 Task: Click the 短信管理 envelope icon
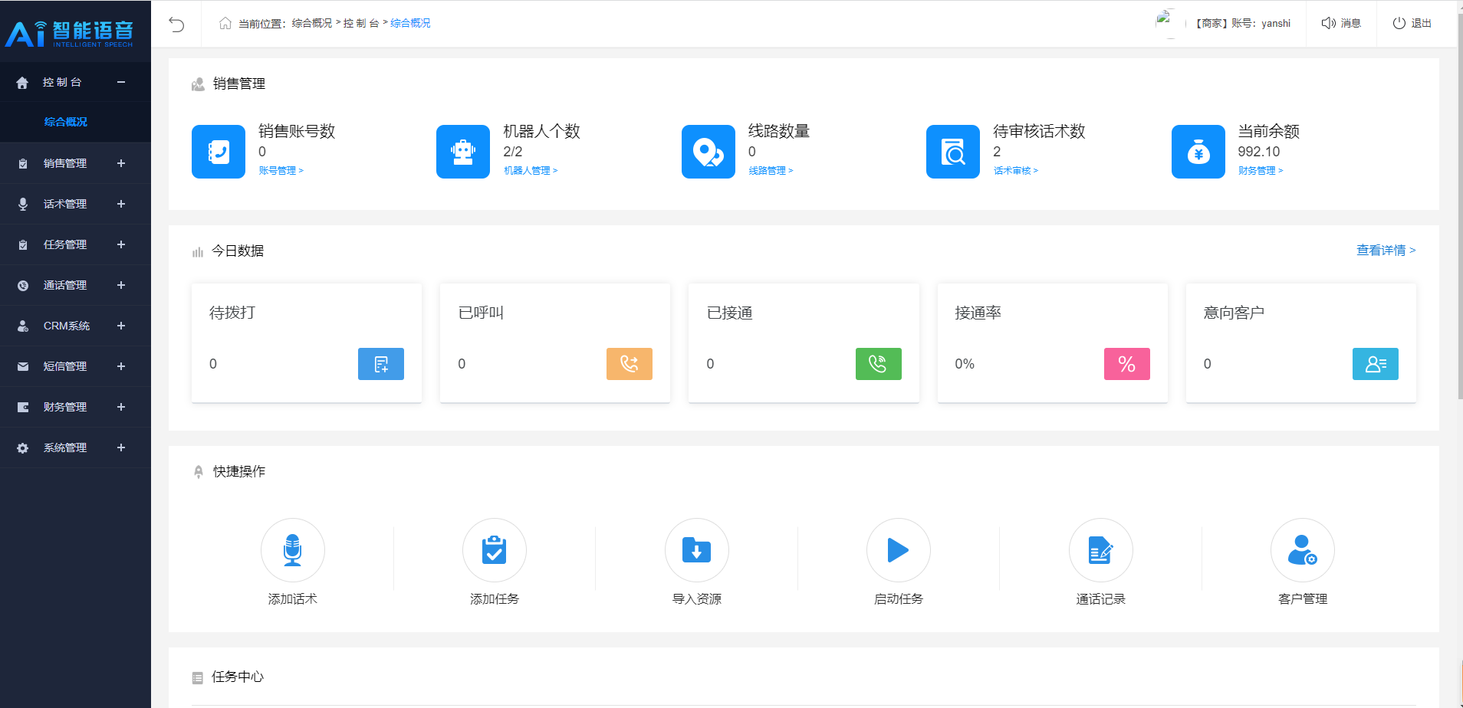click(x=23, y=366)
